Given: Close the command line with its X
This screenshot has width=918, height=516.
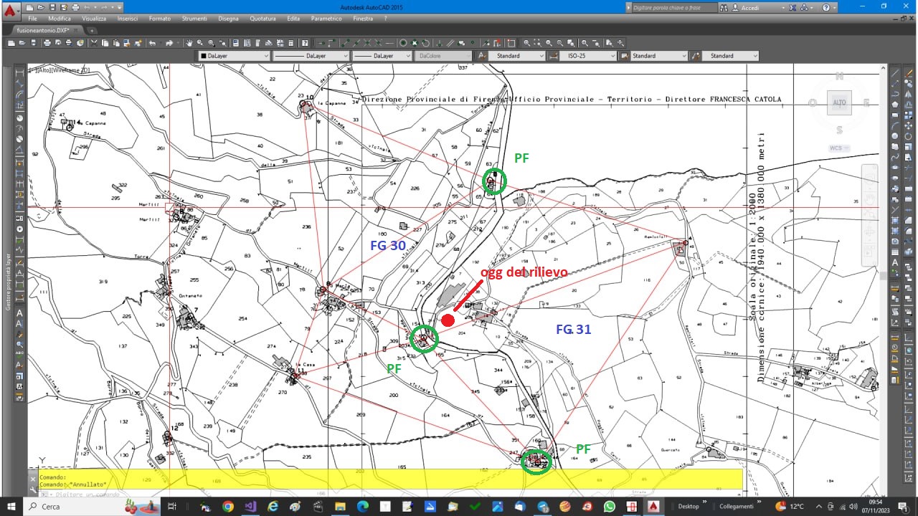Looking at the screenshot, I should click(33, 479).
